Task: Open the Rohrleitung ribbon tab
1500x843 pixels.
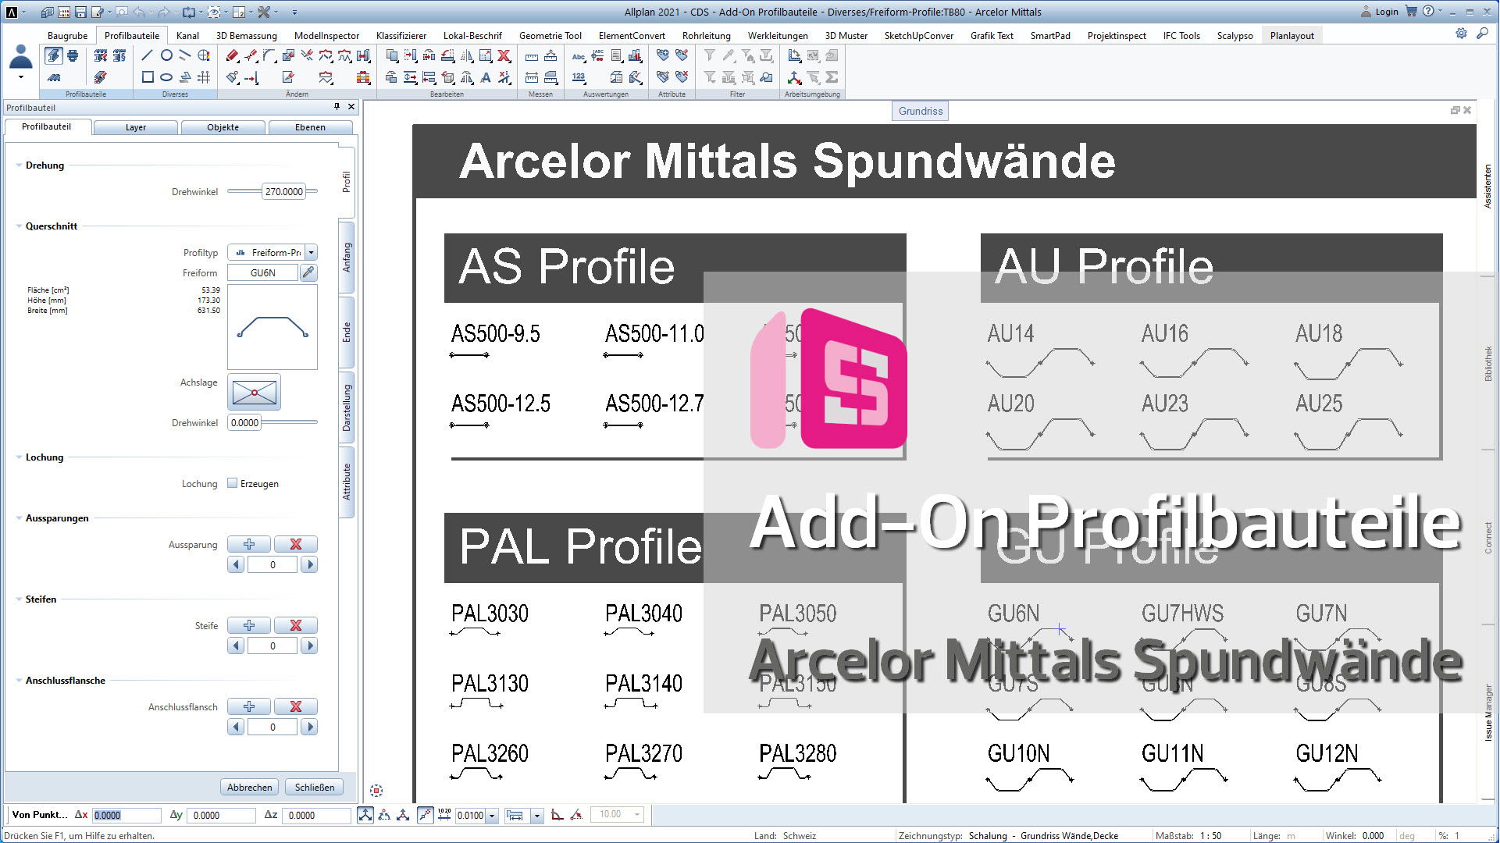Action: pos(706,35)
